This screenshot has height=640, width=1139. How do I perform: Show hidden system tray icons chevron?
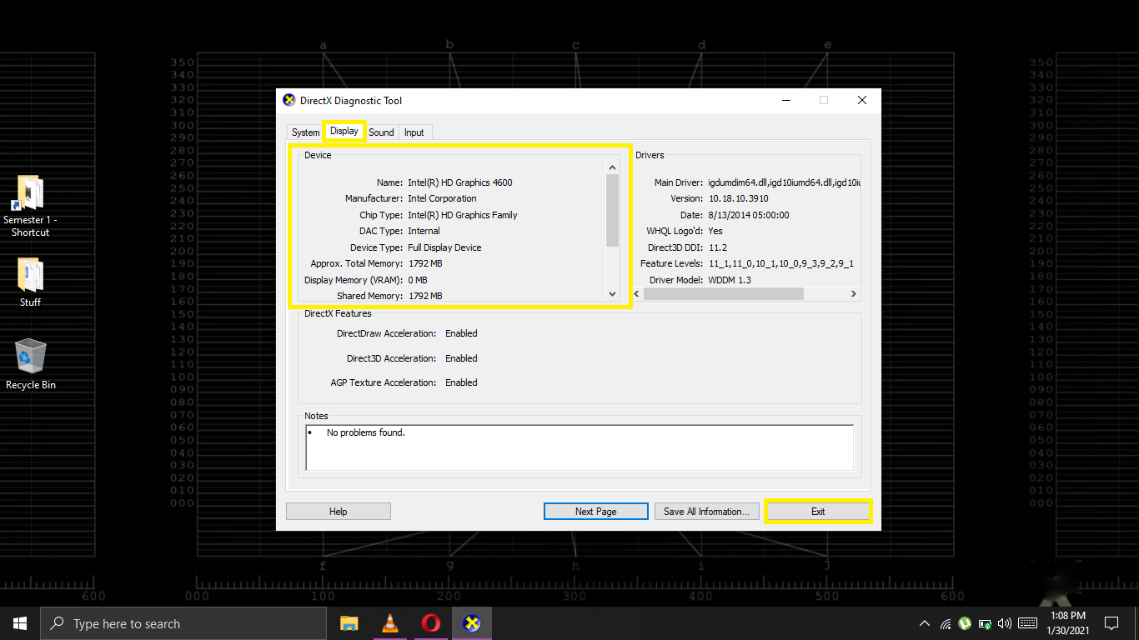pos(924,623)
